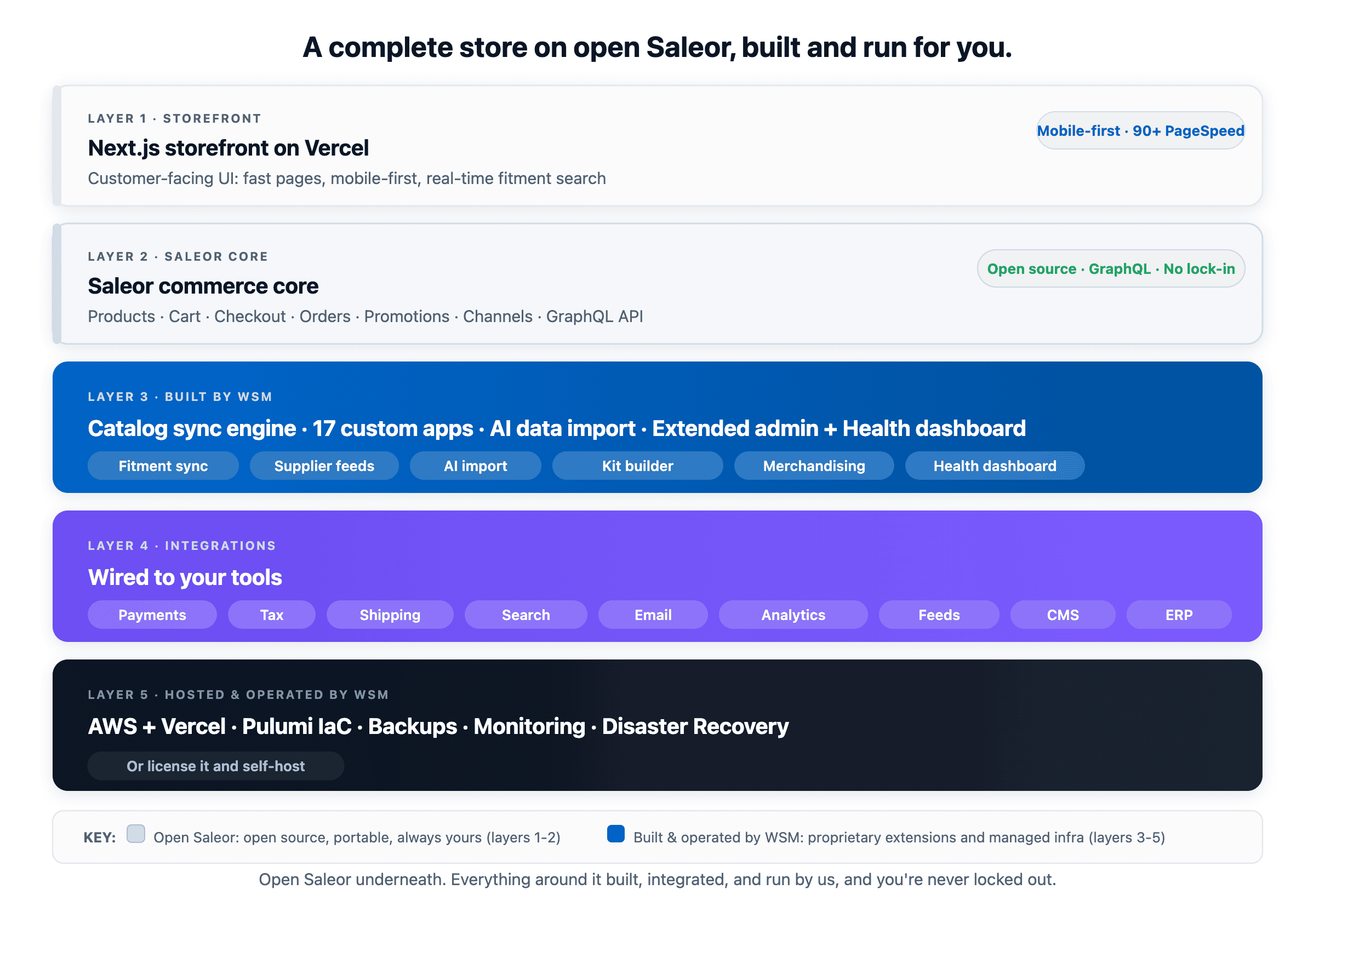Viewport: 1359px width, 964px height.
Task: Click the 'Customer-facing UI' description text
Action: [347, 179]
